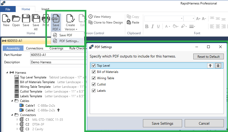Click the New document icon
The height and width of the screenshot is (132, 228).
click(6, 18)
